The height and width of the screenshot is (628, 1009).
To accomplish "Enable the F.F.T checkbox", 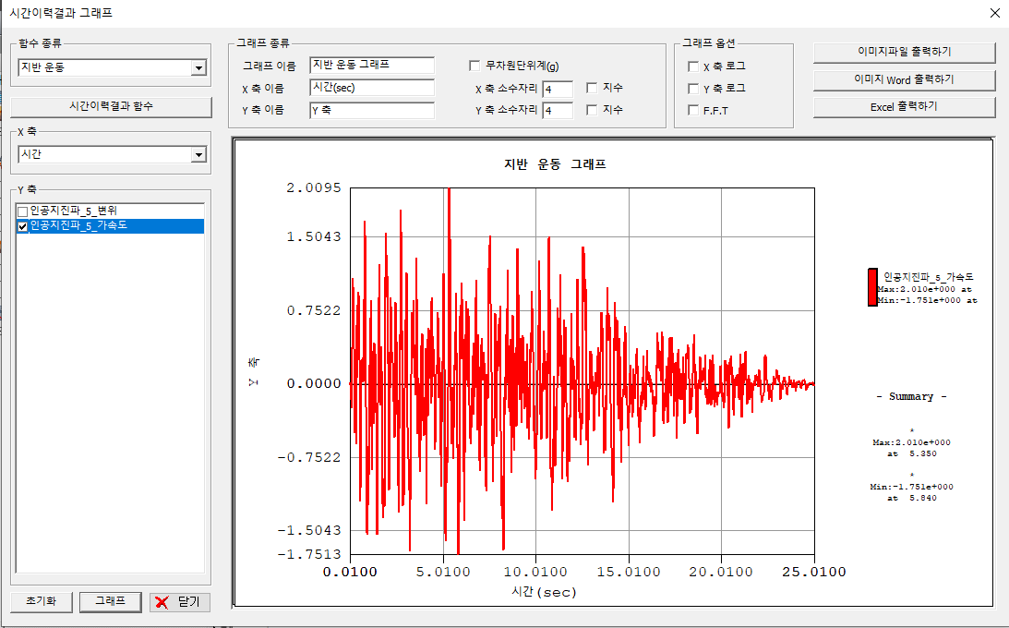I will [x=693, y=110].
